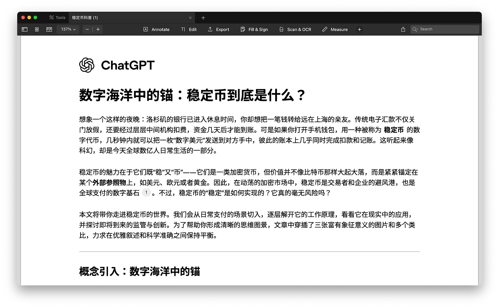Click the Fill & Sign document icon
Screen dimensions: 499x308
click(243, 29)
